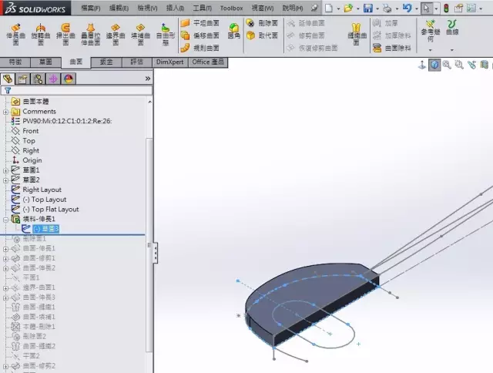Switch to the DimXpert tab
493x373 pixels.
(169, 62)
